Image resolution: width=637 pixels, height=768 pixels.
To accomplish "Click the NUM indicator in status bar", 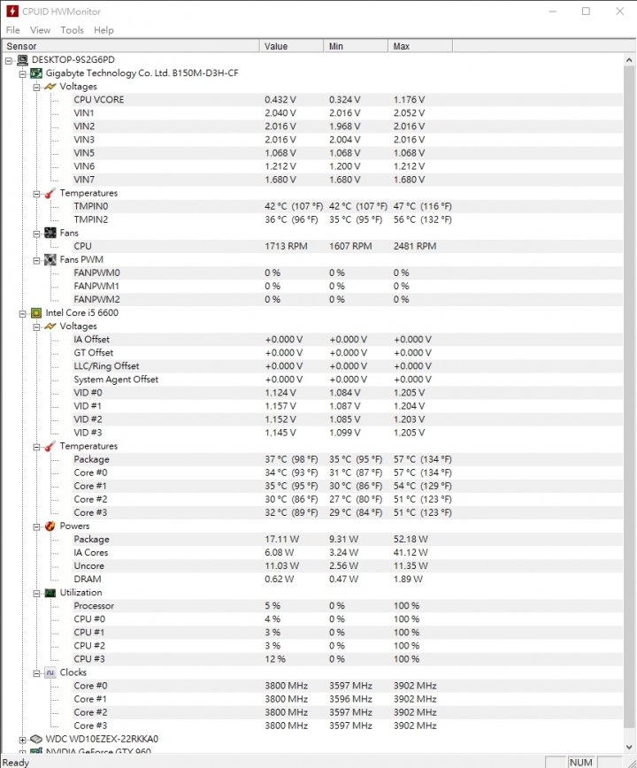I will (x=580, y=762).
